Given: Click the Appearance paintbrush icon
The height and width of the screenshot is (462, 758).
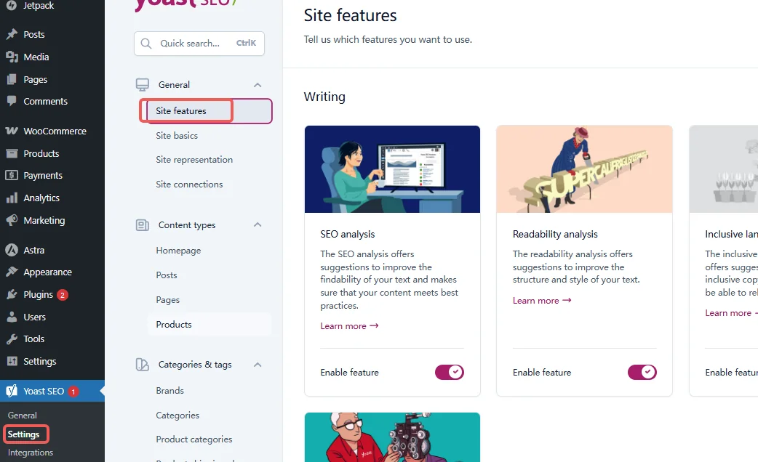Looking at the screenshot, I should tap(12, 272).
